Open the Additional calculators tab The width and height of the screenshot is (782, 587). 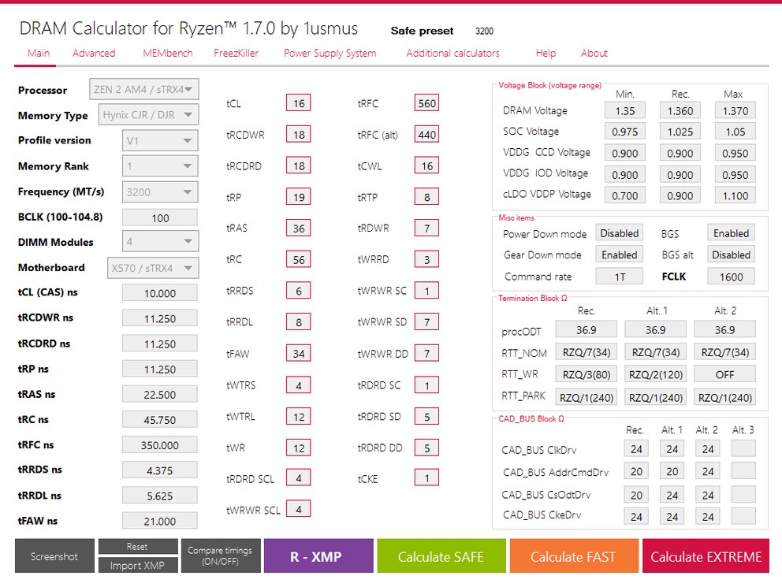click(452, 54)
